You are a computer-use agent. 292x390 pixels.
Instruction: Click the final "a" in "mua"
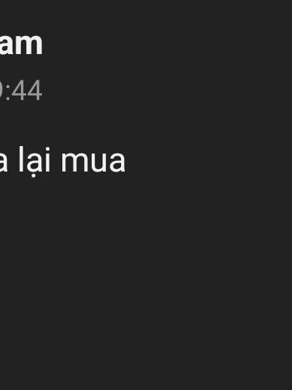(x=117, y=162)
